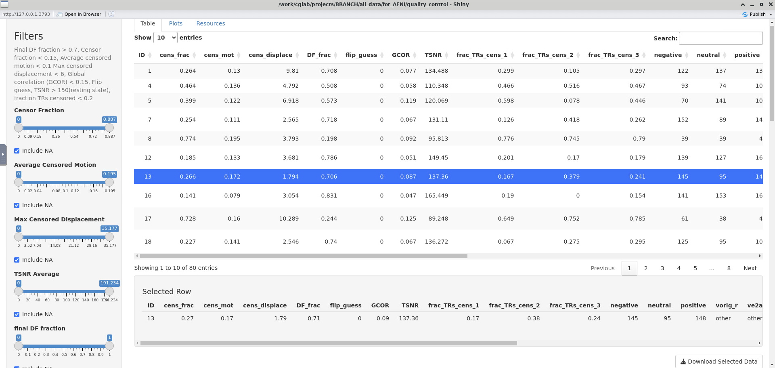
Task: Select the row with cens_displace 10.289
Action: pyautogui.click(x=448, y=219)
